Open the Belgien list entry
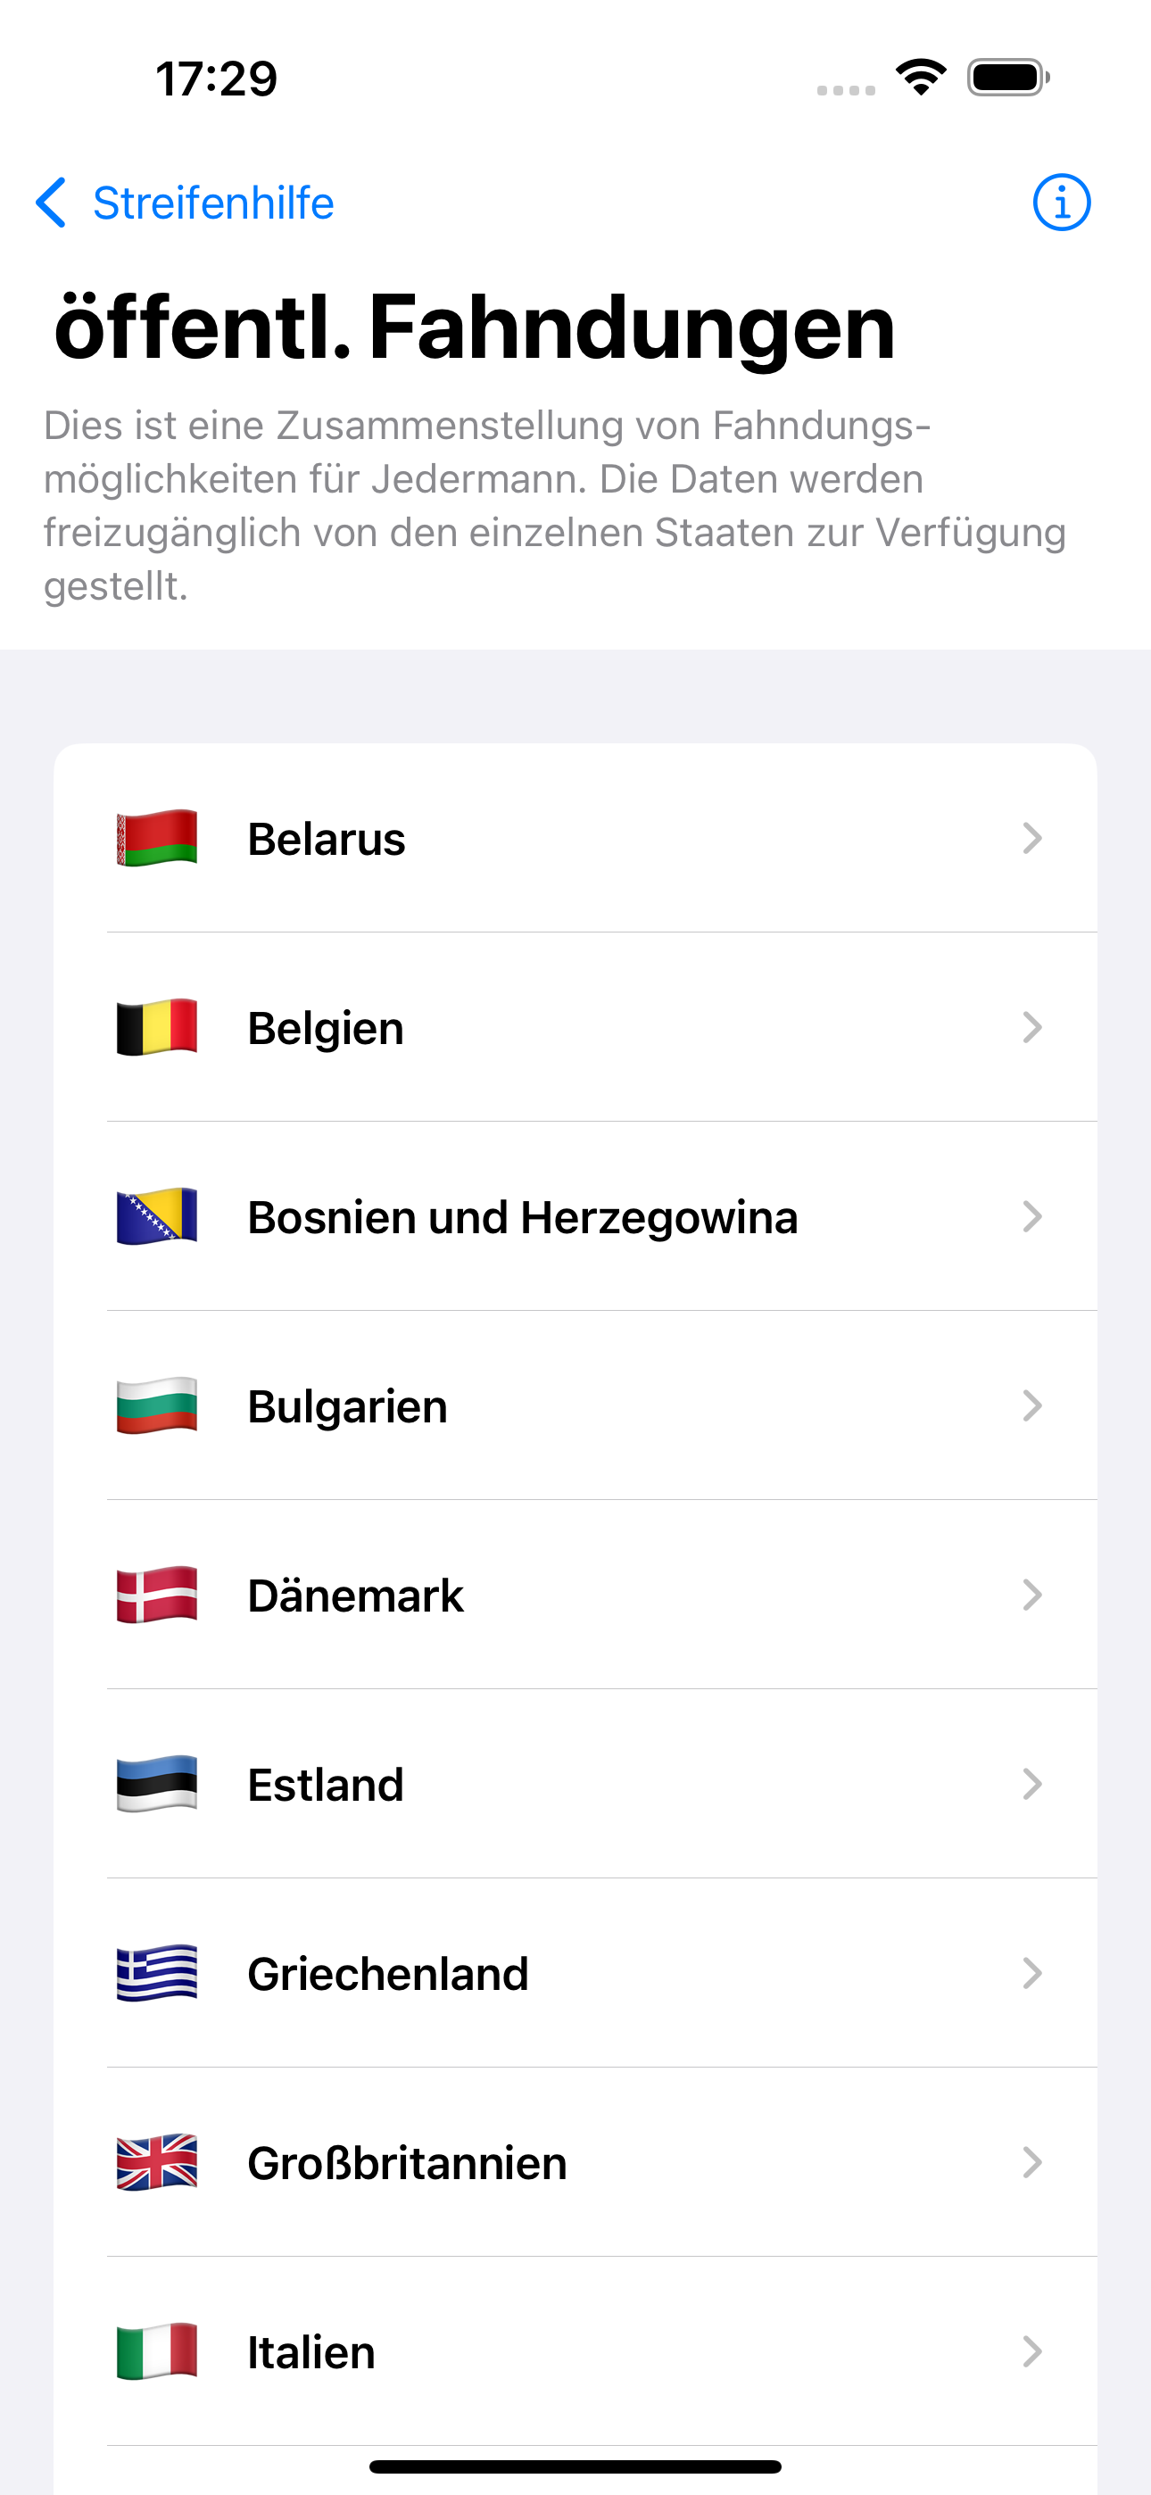Viewport: 1151px width, 2495px height. (x=575, y=1027)
